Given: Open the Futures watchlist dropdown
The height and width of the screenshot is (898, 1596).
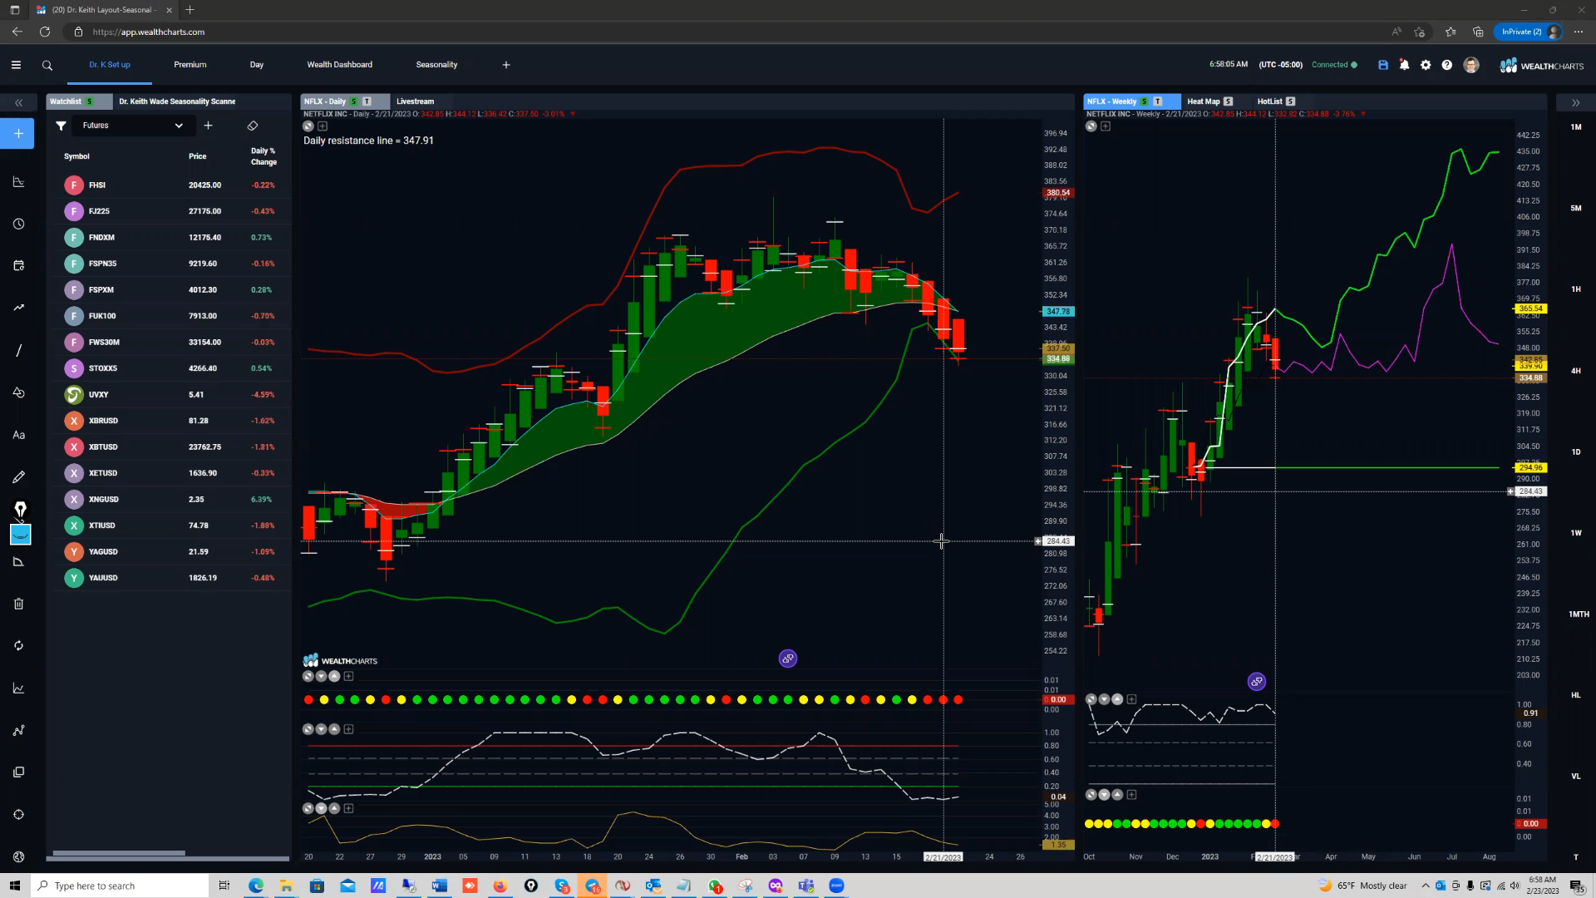Looking at the screenshot, I should click(133, 126).
